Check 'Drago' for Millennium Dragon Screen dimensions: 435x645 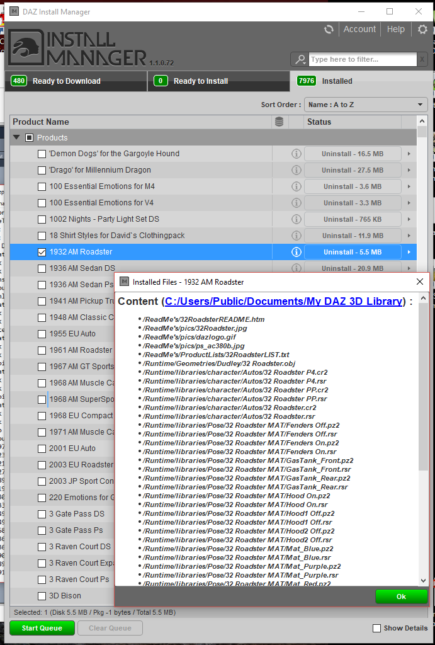pos(42,170)
